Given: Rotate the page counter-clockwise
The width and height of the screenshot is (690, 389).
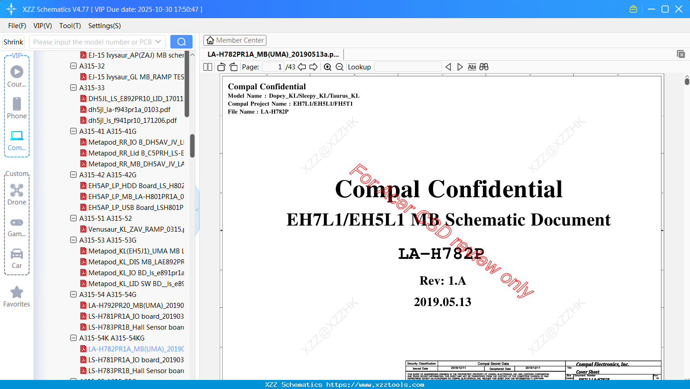Looking at the screenshot, I should [x=222, y=67].
